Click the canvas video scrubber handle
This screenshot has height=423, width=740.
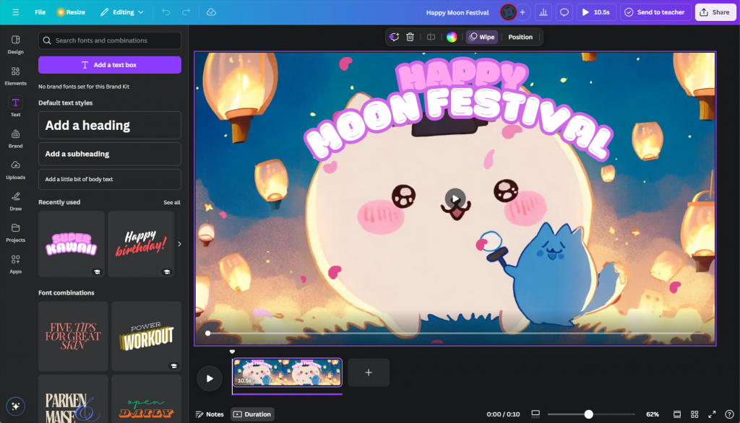tap(207, 333)
